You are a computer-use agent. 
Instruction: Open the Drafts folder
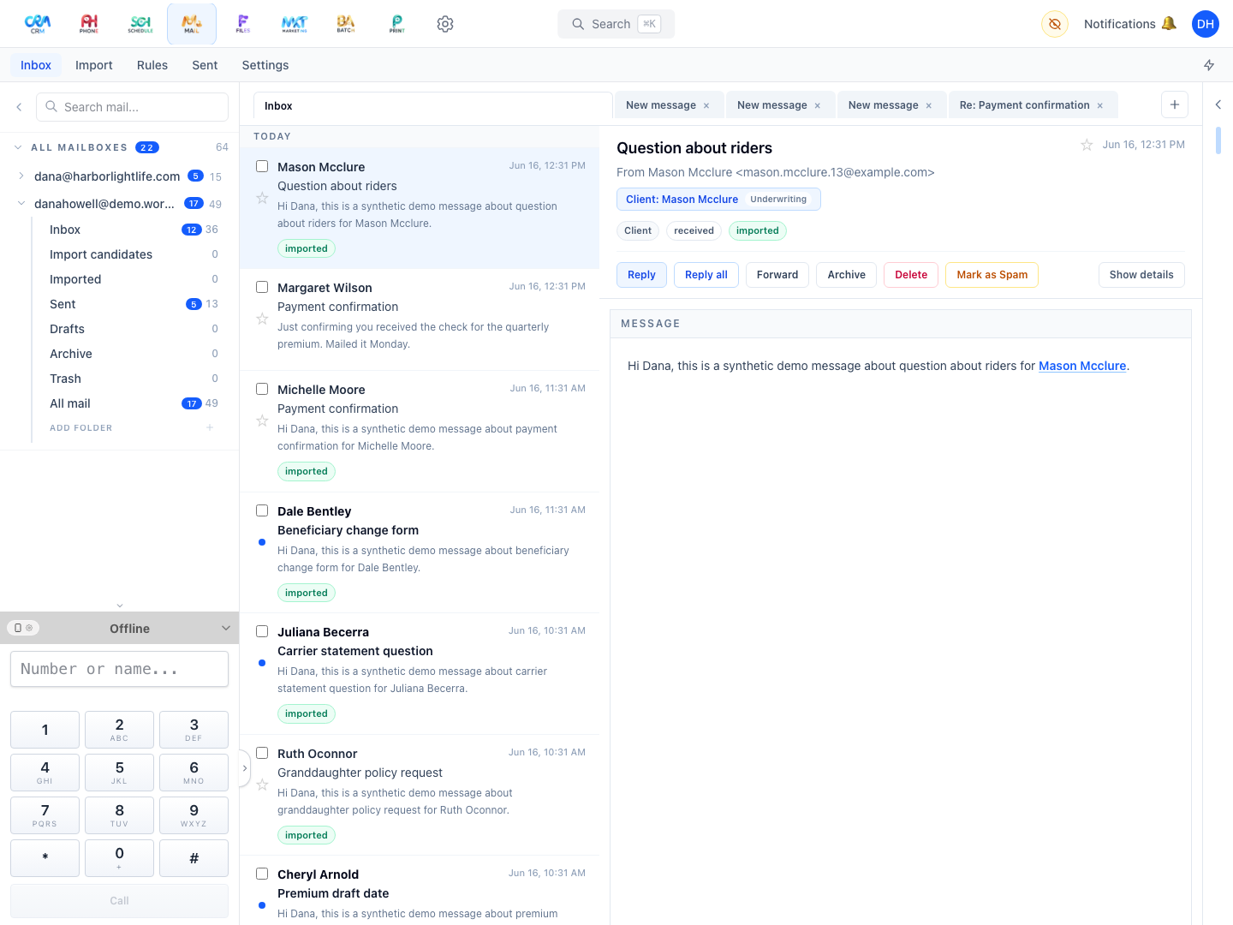coord(67,329)
